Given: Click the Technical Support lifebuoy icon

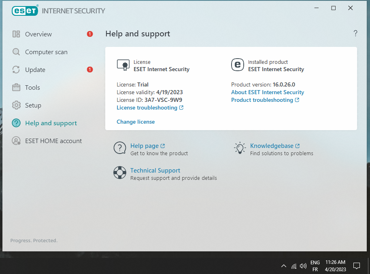Looking at the screenshot, I should (120, 173).
